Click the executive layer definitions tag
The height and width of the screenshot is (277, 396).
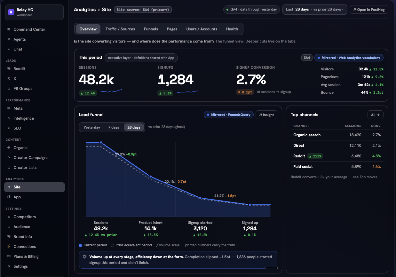[141, 58]
